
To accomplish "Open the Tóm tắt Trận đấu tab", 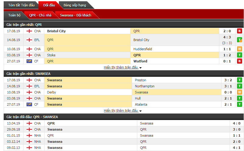I will [x=21, y=5].
